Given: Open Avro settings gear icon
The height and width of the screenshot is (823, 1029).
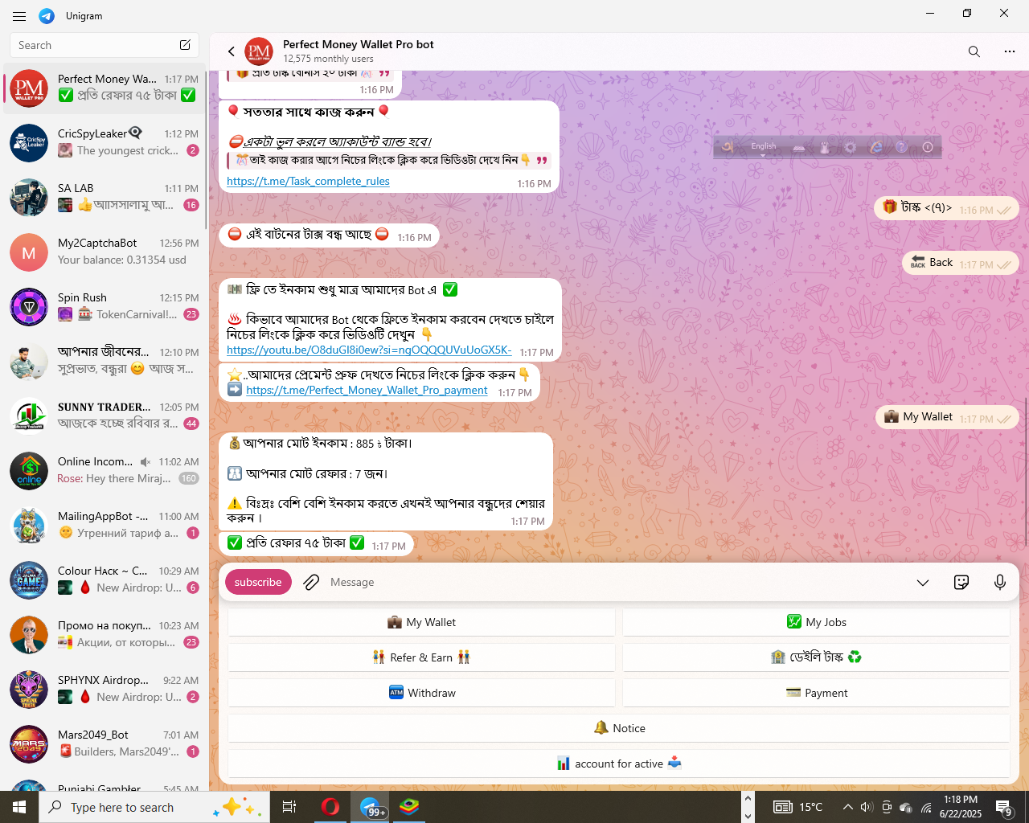Looking at the screenshot, I should (x=850, y=147).
